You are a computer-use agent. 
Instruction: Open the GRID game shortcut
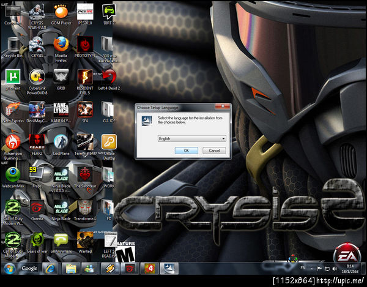coord(61,80)
